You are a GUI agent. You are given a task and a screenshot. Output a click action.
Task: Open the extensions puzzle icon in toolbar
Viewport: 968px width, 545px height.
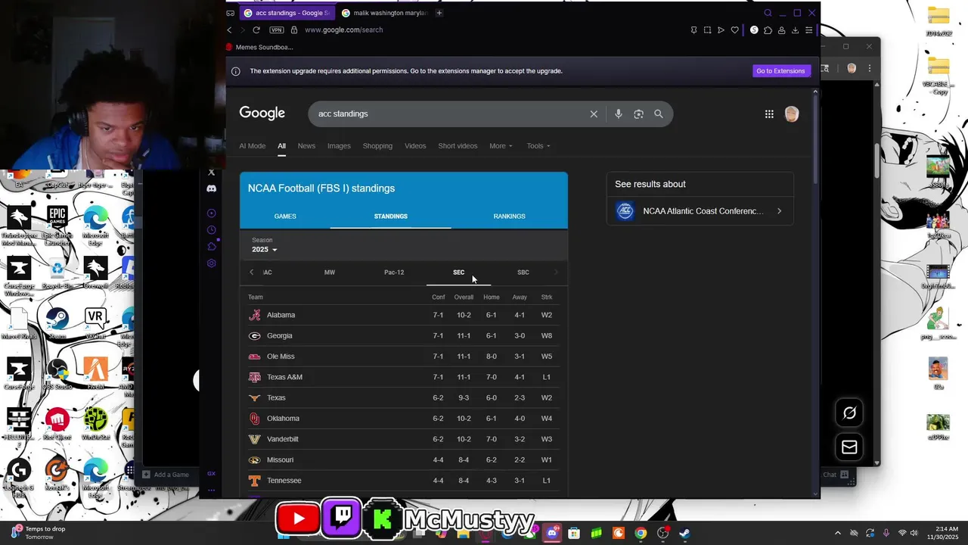(x=768, y=30)
